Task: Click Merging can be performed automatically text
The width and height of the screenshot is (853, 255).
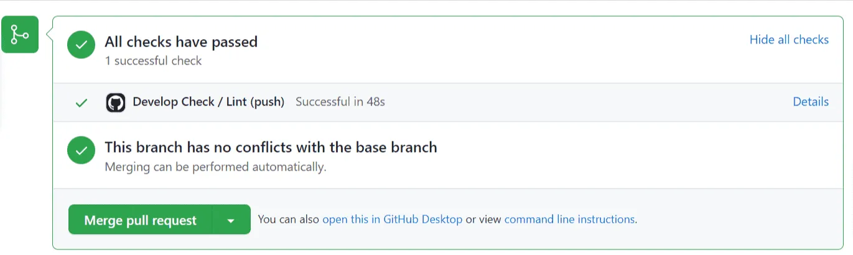Action: [x=215, y=167]
